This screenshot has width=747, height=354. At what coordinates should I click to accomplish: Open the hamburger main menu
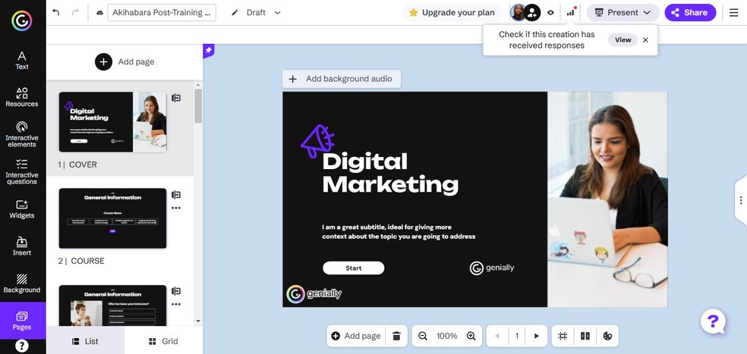click(x=733, y=13)
